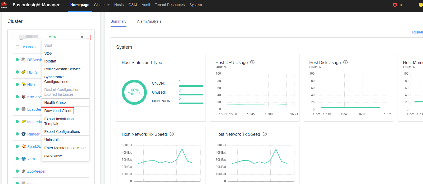Go to the Homepage navigation tab

[80, 5]
